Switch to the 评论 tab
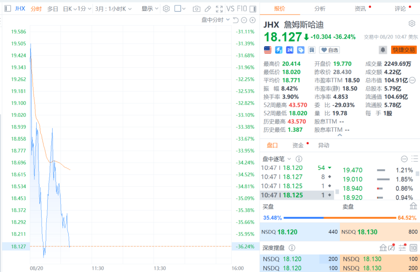This screenshot has height=272, width=420. 400,9
